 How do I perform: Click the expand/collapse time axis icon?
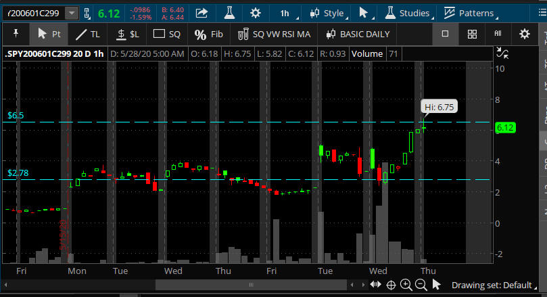click(375, 285)
